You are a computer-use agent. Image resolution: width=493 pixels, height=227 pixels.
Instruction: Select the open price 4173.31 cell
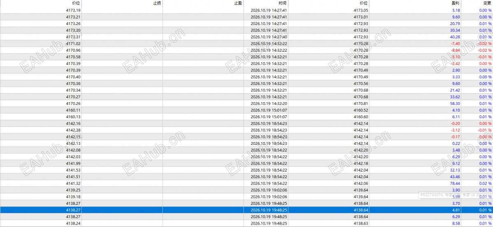pyautogui.click(x=73, y=37)
